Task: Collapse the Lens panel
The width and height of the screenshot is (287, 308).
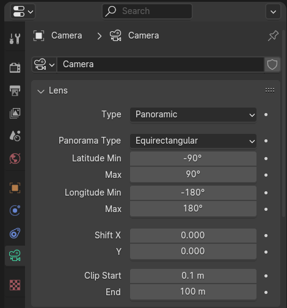Action: 53,90
